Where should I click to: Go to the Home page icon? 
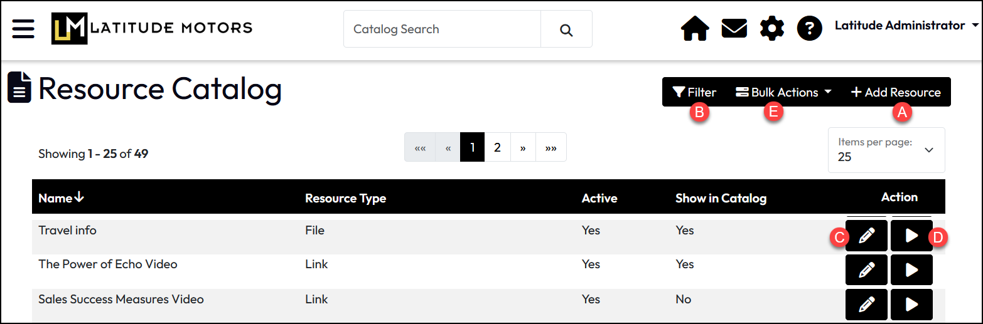[695, 29]
